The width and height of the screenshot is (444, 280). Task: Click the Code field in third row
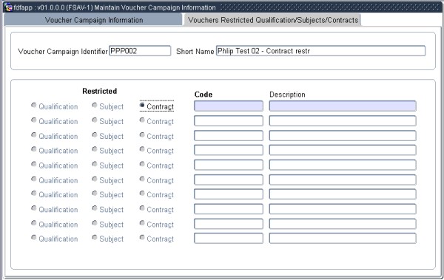229,135
